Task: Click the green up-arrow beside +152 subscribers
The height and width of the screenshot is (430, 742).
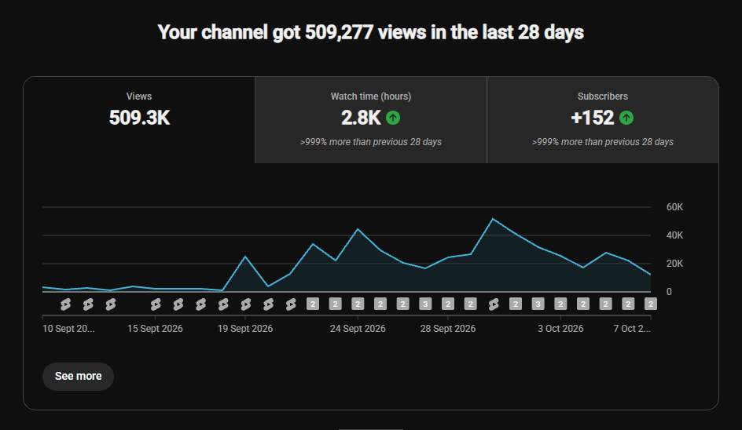Action: 626,118
